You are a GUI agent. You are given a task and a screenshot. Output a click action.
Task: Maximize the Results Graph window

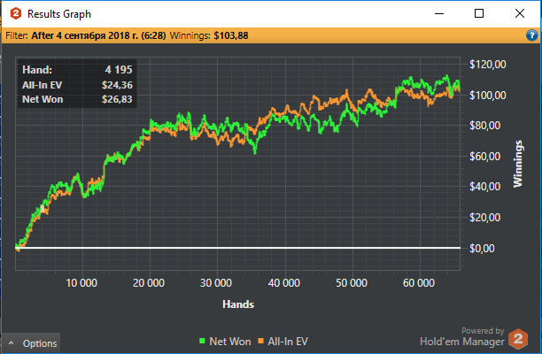click(479, 14)
